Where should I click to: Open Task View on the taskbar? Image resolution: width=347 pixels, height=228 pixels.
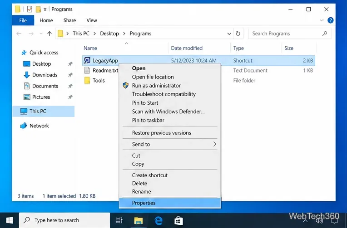[x=119, y=220]
